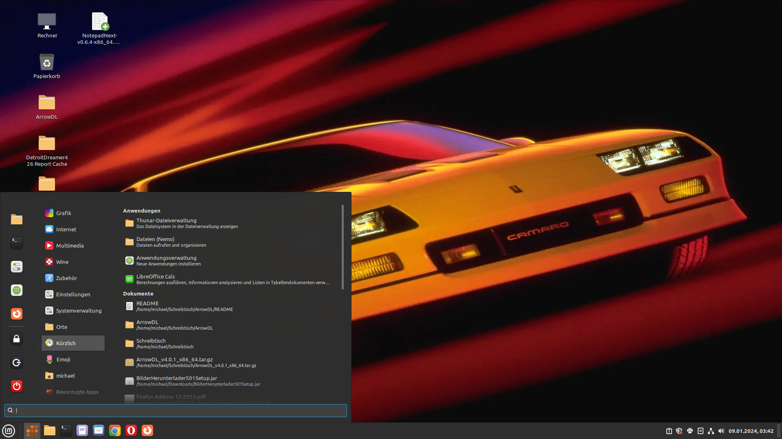The image size is (782, 439).
Task: Click the Linux Mint menu button
Action: [9, 430]
